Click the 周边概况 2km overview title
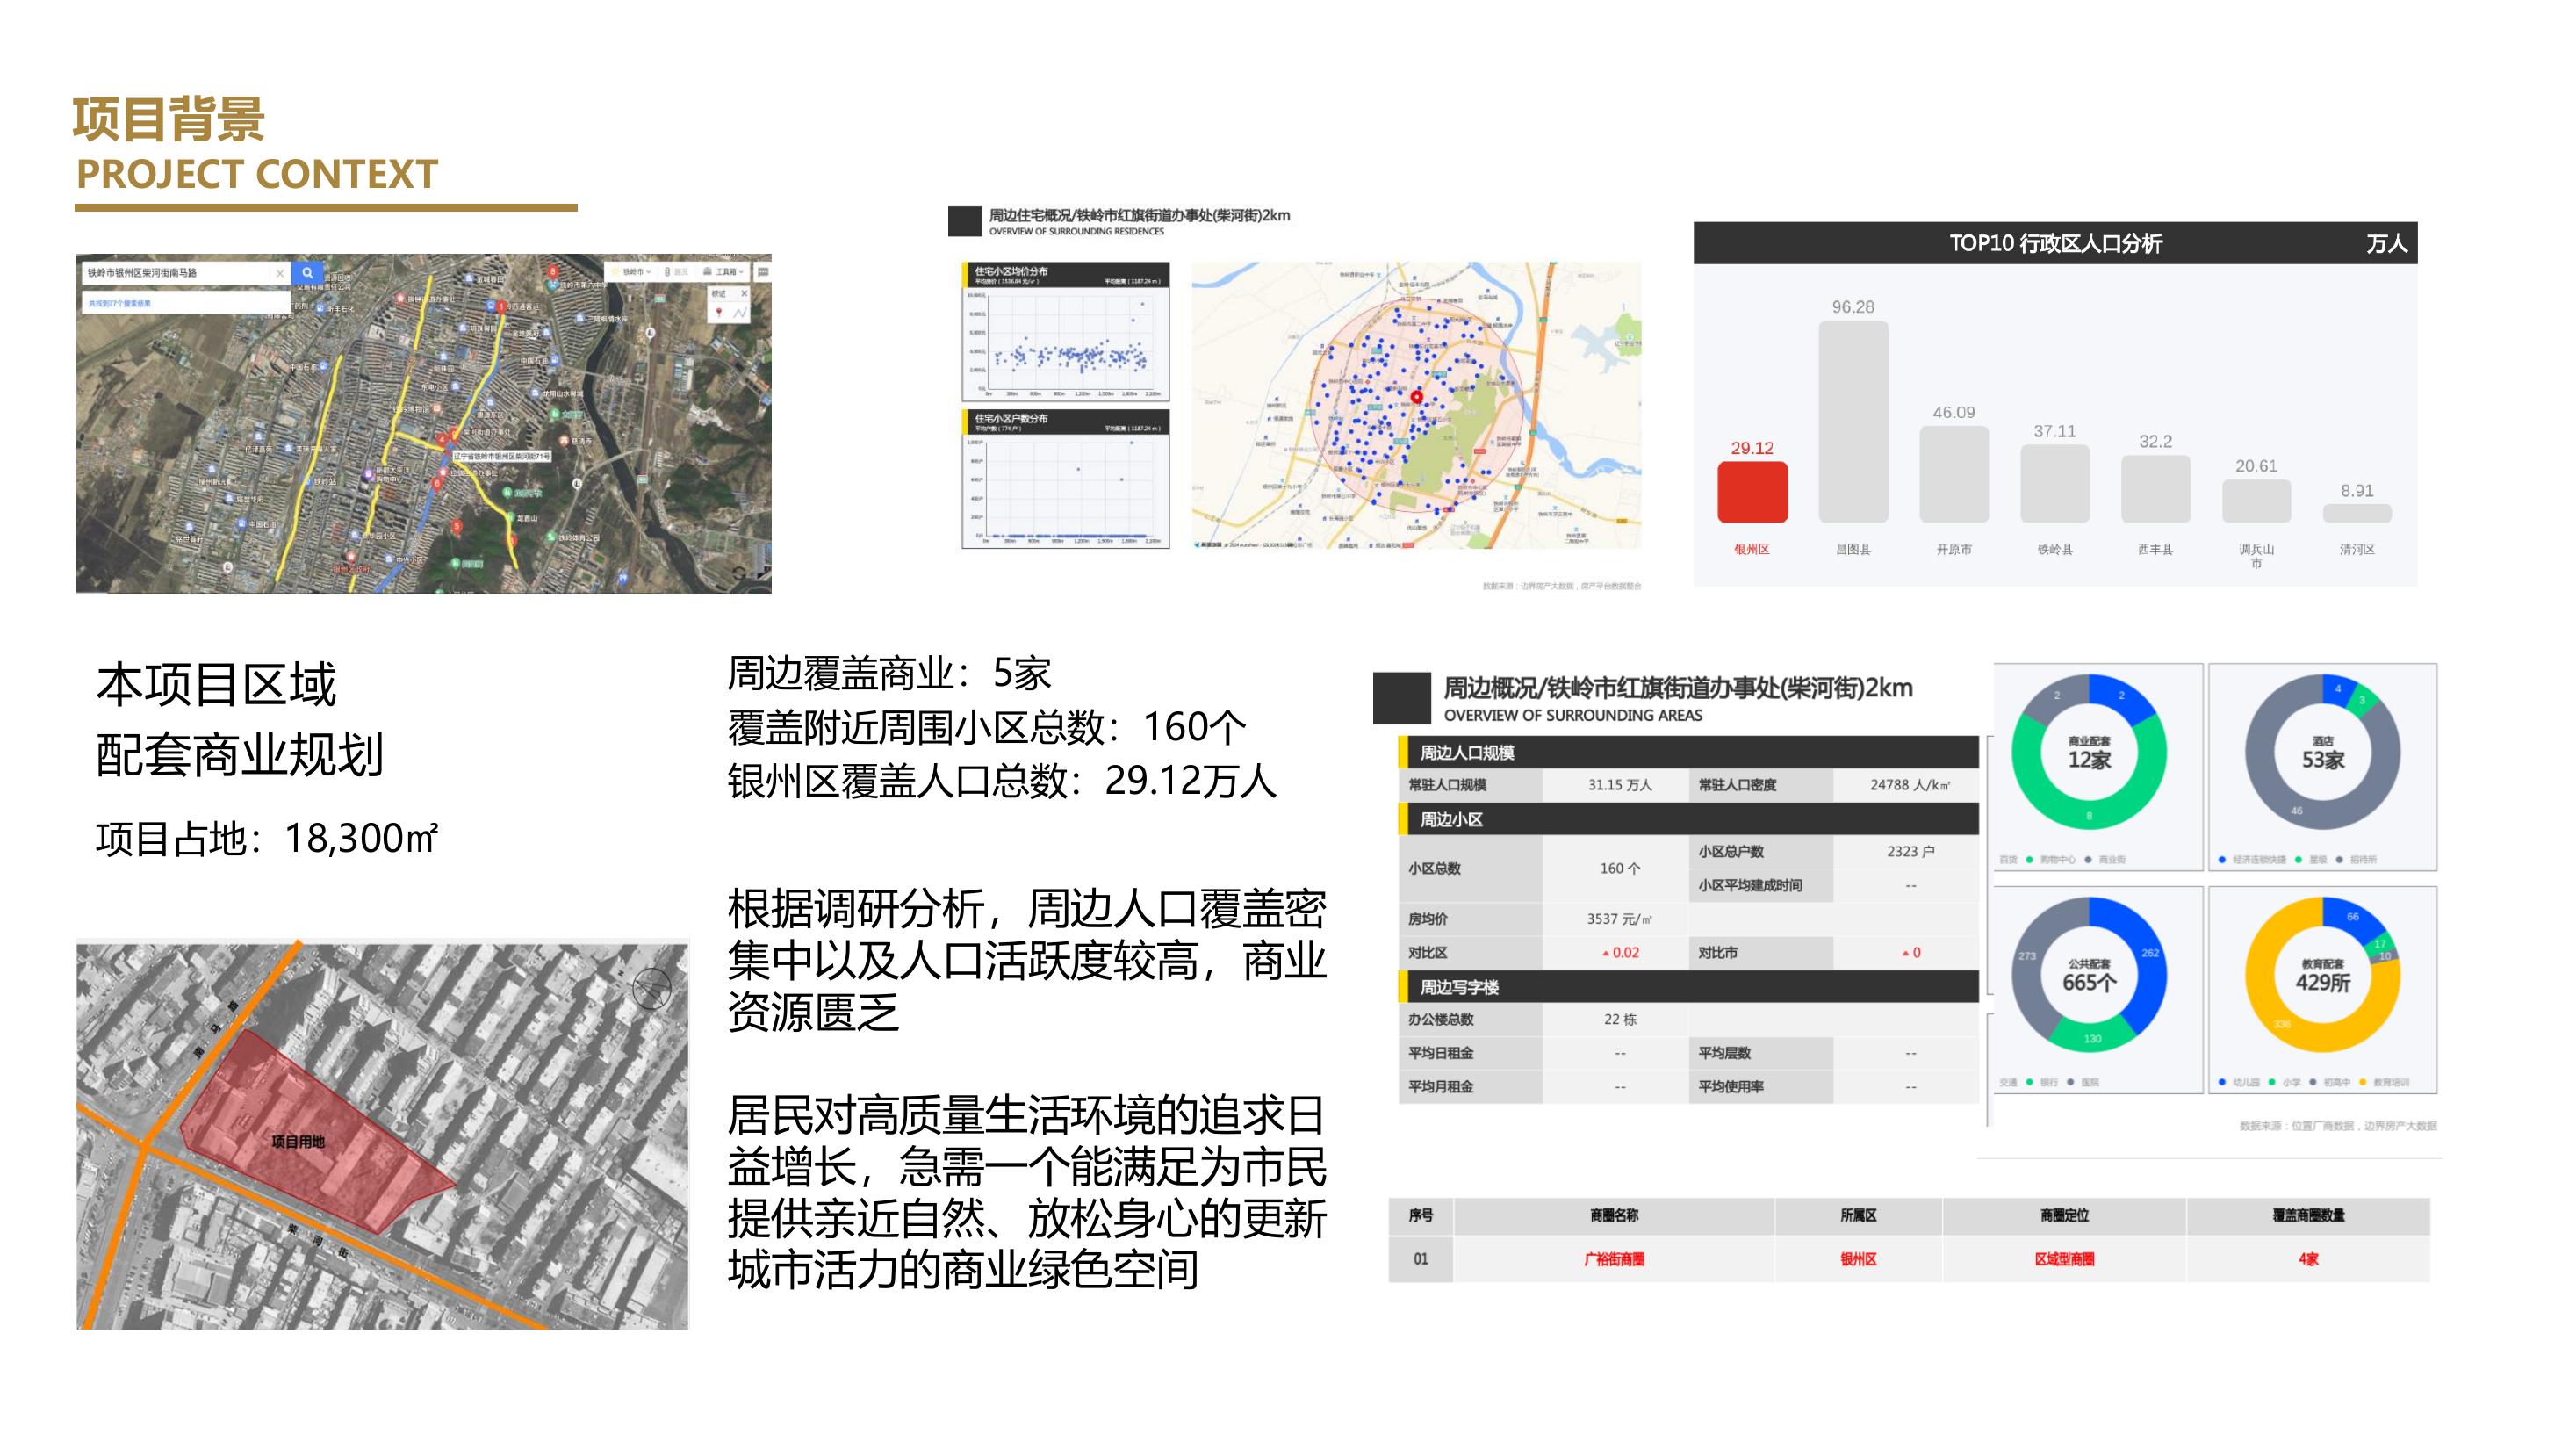This screenshot has width=2576, height=1449. [x=1678, y=688]
